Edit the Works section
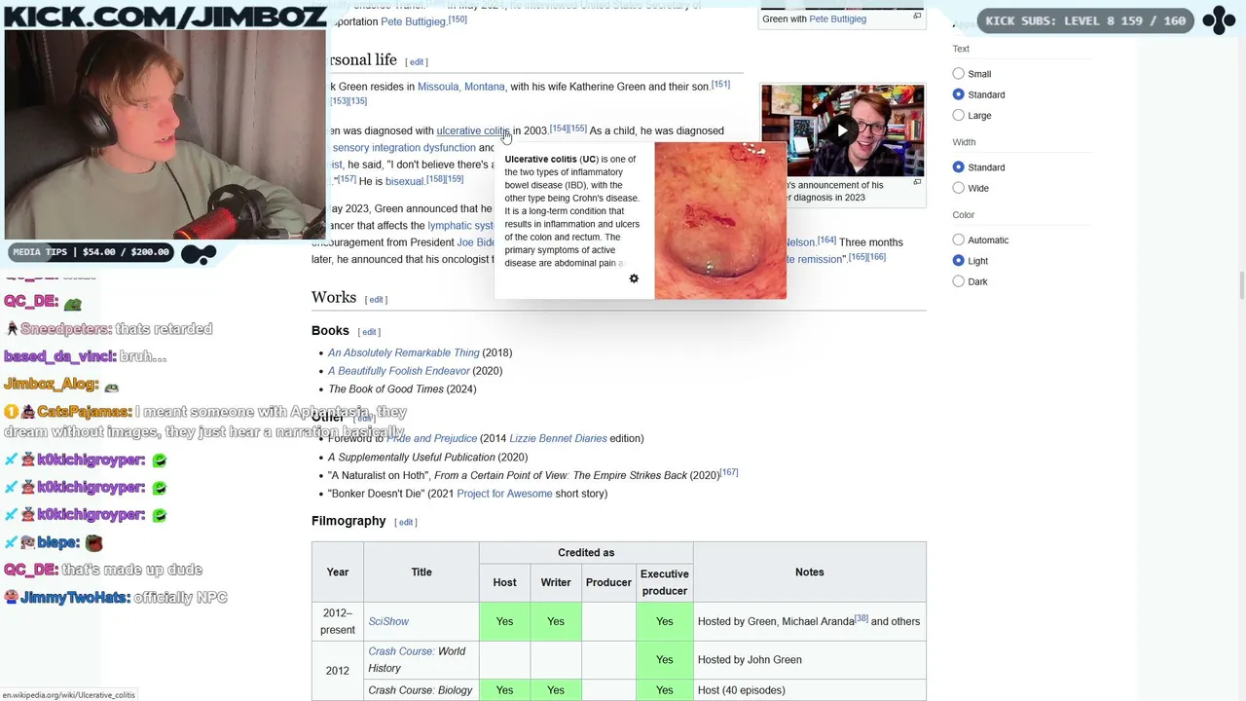Screen dimensions: 1246x701 376,300
